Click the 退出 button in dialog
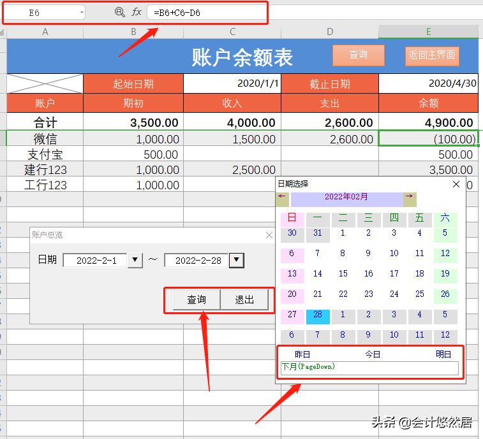The image size is (483, 439). click(244, 299)
